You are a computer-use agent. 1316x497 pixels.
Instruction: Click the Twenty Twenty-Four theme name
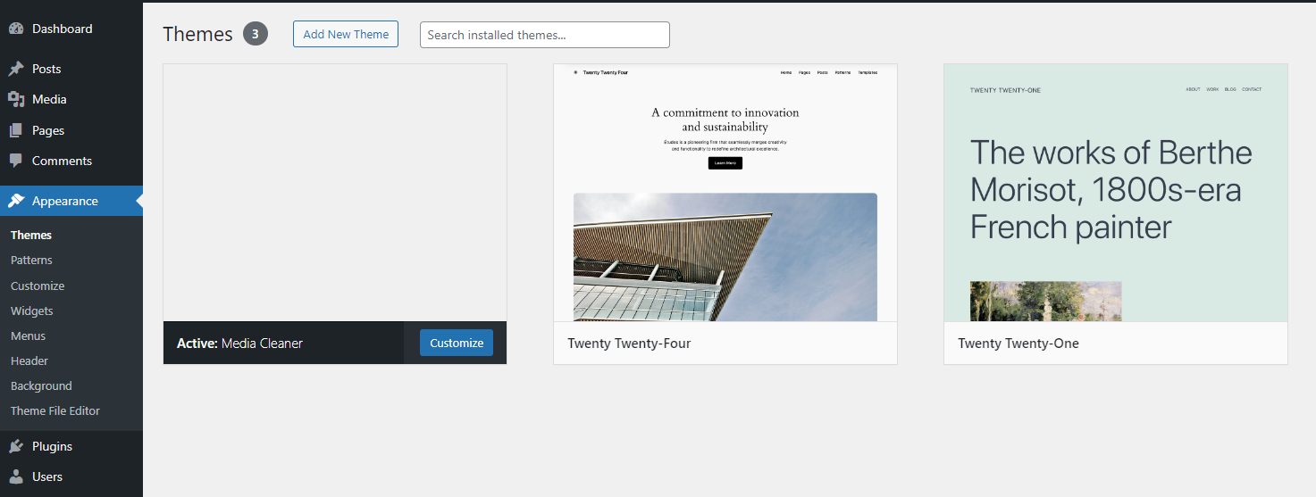click(x=629, y=343)
